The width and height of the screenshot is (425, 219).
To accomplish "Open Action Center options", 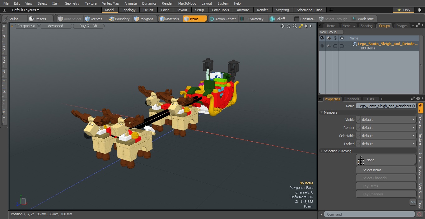I will click(x=222, y=19).
